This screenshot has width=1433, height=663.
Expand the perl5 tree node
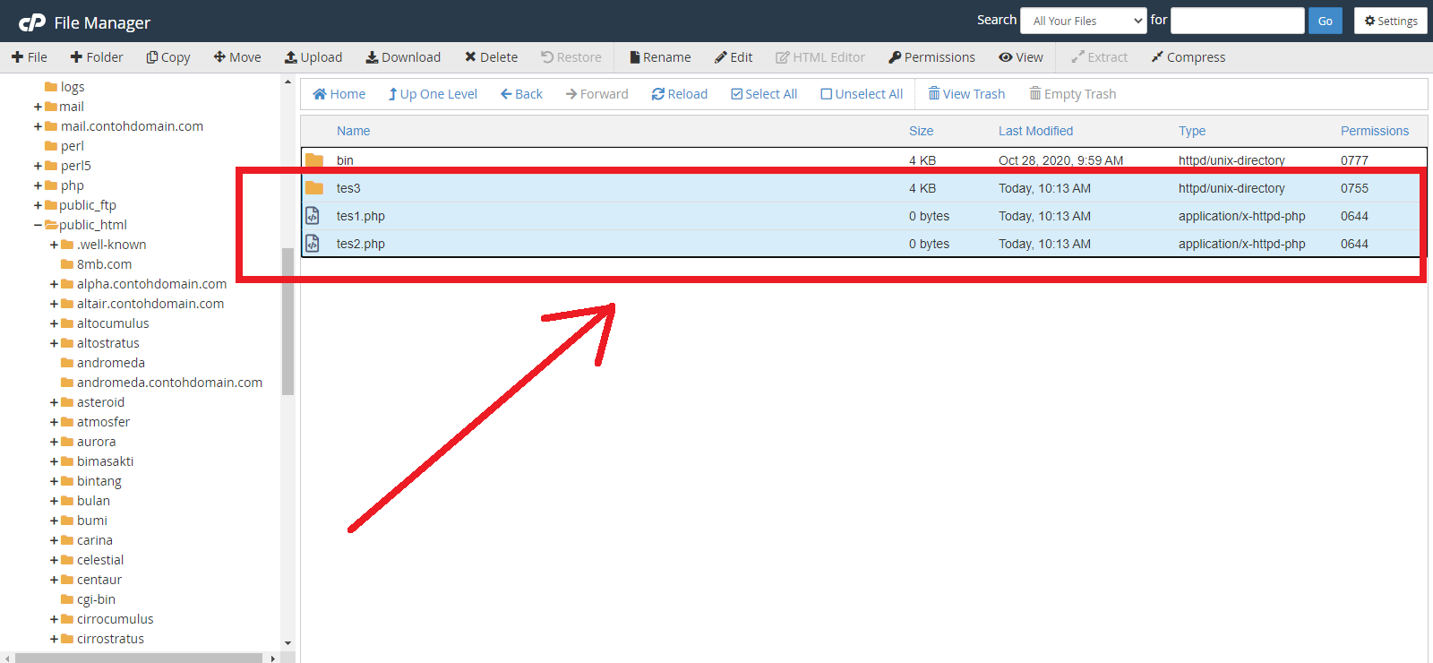pos(38,166)
